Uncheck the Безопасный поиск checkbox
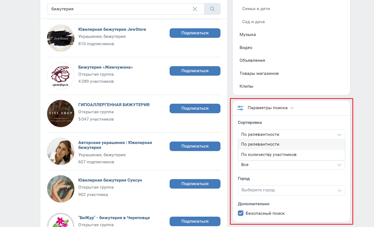The width and height of the screenshot is (374, 227). (241, 213)
